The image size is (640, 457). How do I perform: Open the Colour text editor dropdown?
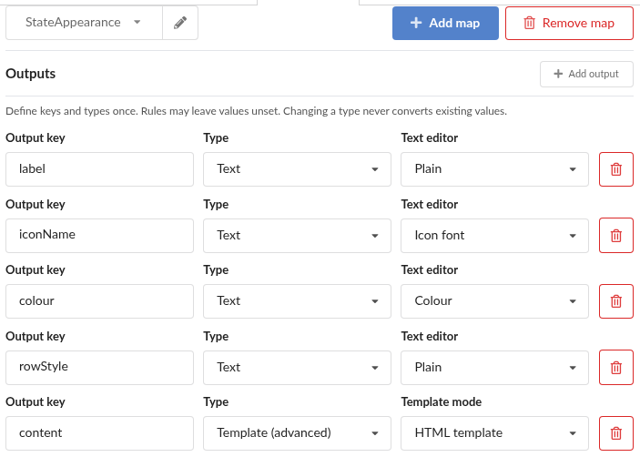coord(494,301)
